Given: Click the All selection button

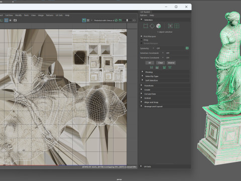Looking at the screenshot, I should (150, 63).
